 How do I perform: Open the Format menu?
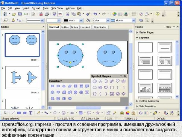pyautogui.click(x=36, y=8)
